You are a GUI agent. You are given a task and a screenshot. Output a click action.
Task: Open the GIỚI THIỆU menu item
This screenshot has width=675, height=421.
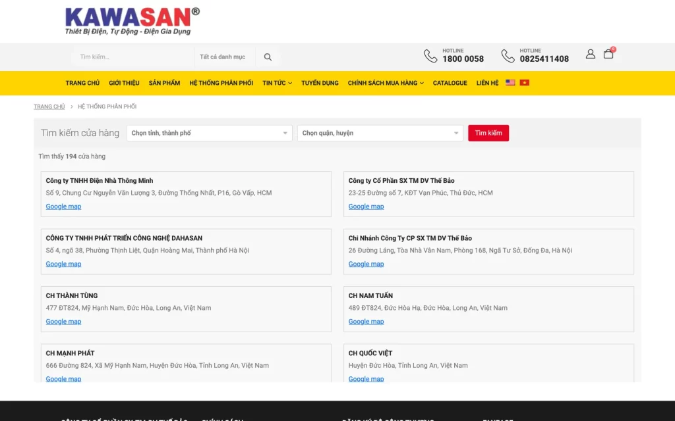pos(124,83)
